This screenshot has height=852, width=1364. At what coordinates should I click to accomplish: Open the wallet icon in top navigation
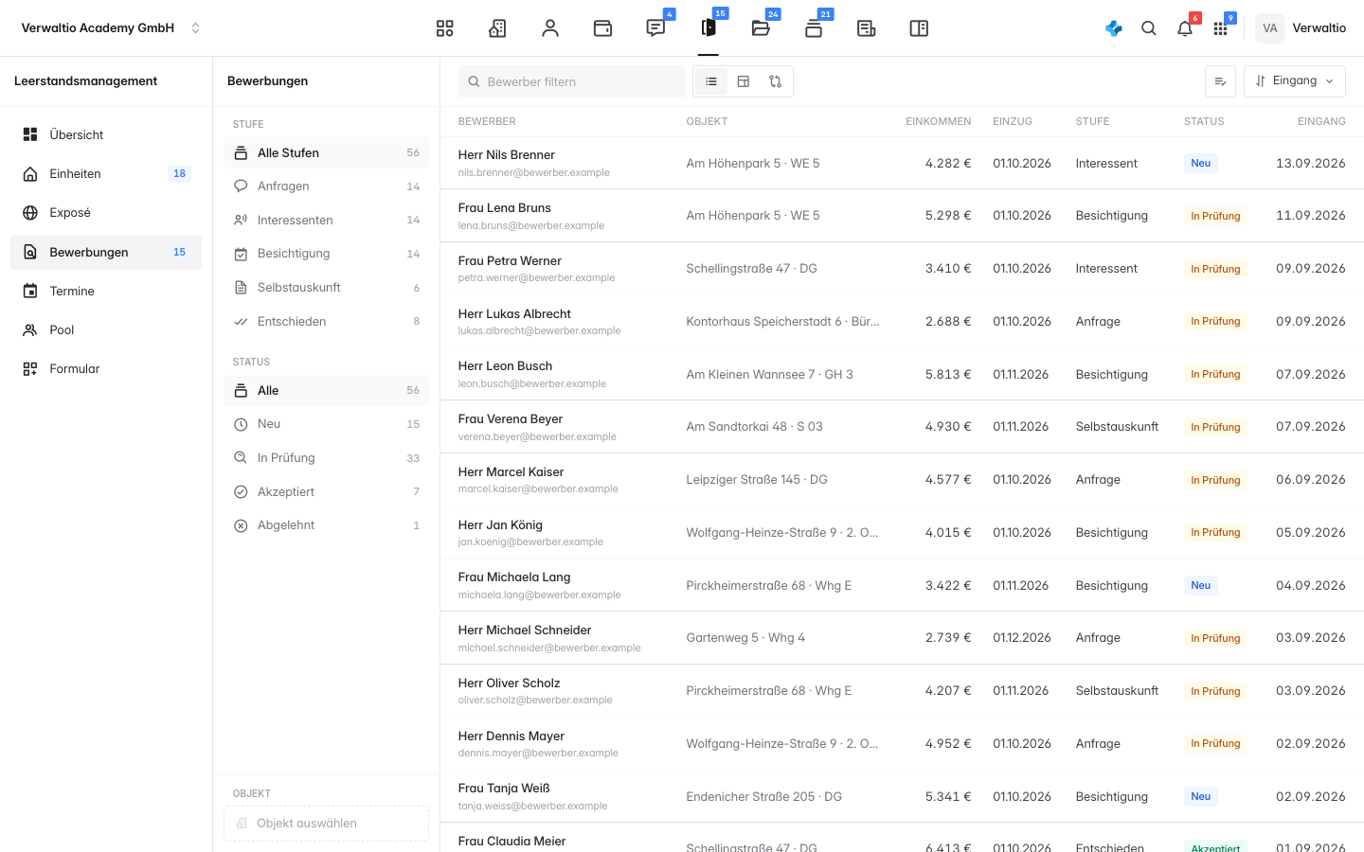pyautogui.click(x=602, y=28)
